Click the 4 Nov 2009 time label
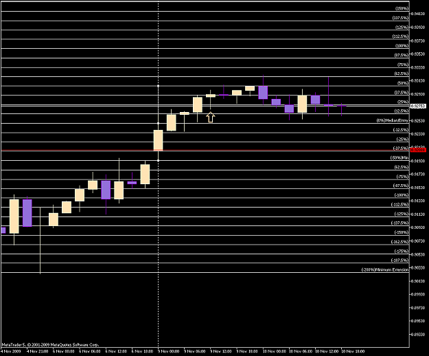 (x=10, y=351)
